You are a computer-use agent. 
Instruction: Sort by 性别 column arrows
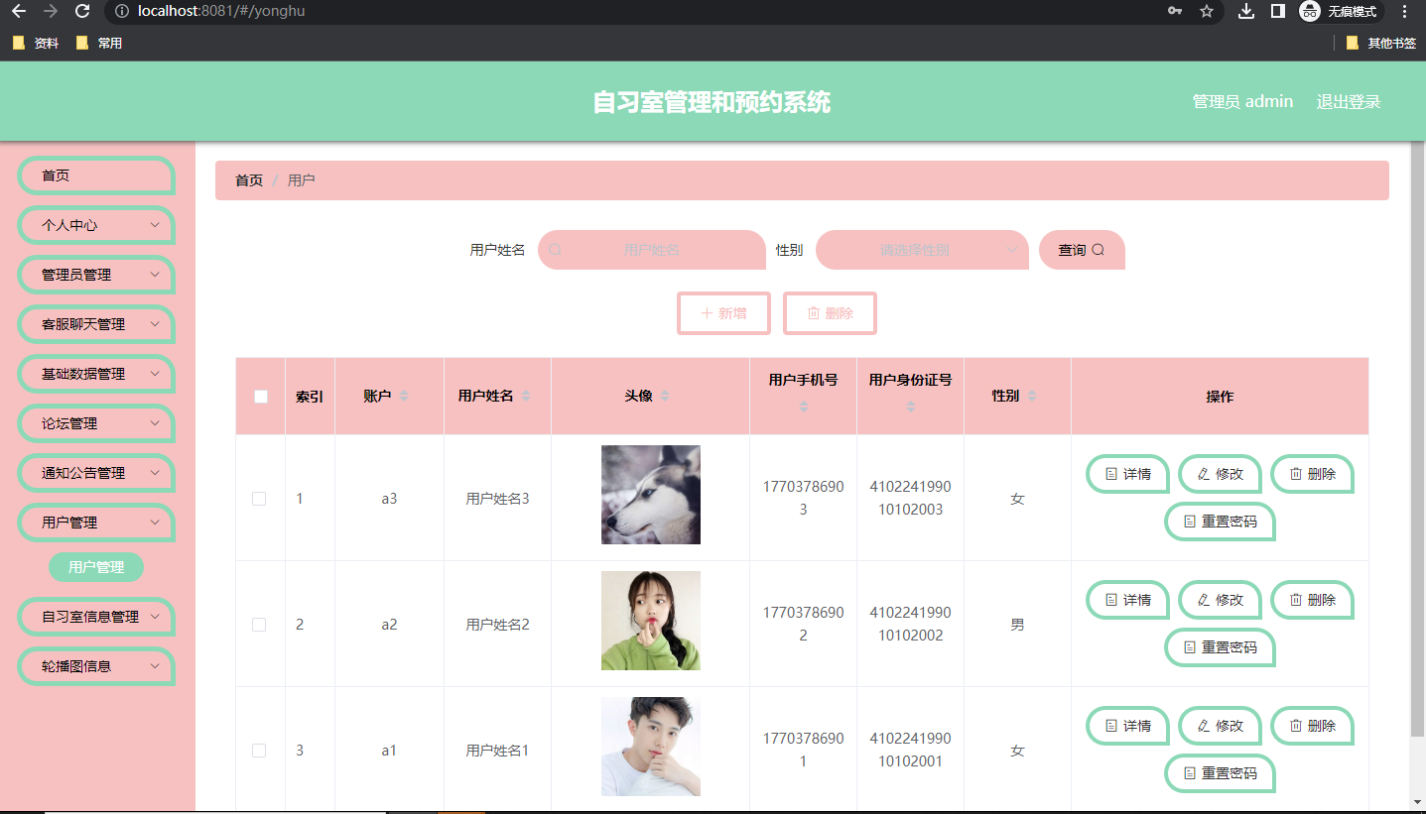(x=1032, y=396)
